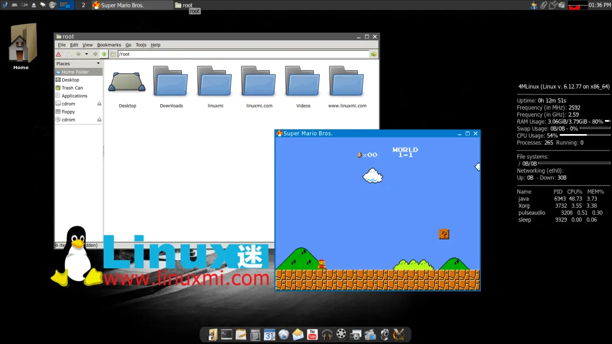Image resolution: width=612 pixels, height=344 pixels.
Task: Eject the second cdrom in Places
Action: coord(99,119)
